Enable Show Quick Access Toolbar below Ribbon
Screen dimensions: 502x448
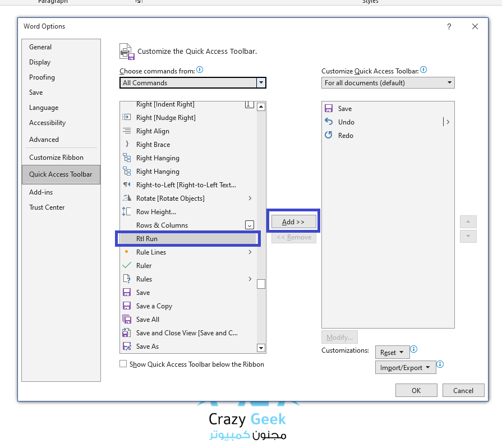pyautogui.click(x=123, y=364)
